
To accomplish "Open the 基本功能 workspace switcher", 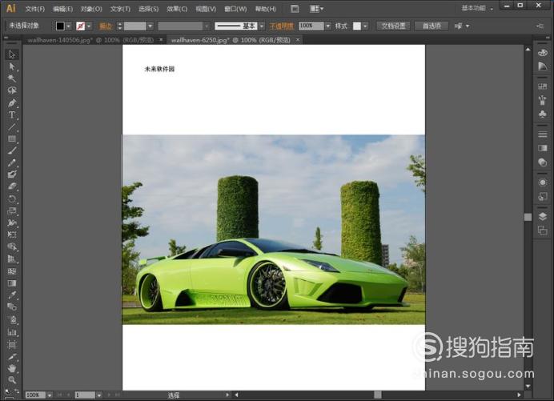I will 477,8.
